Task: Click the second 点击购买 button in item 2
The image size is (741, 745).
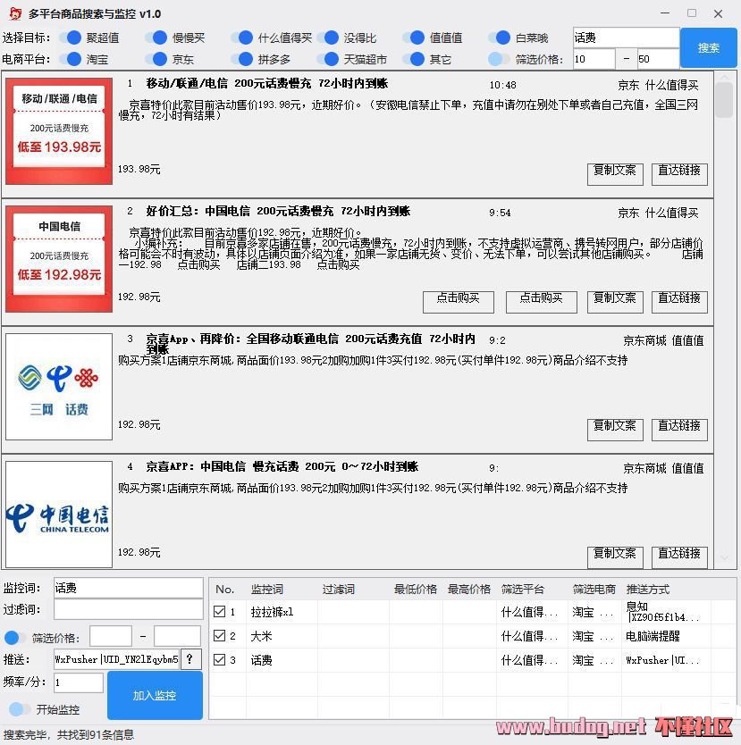Action: [542, 302]
